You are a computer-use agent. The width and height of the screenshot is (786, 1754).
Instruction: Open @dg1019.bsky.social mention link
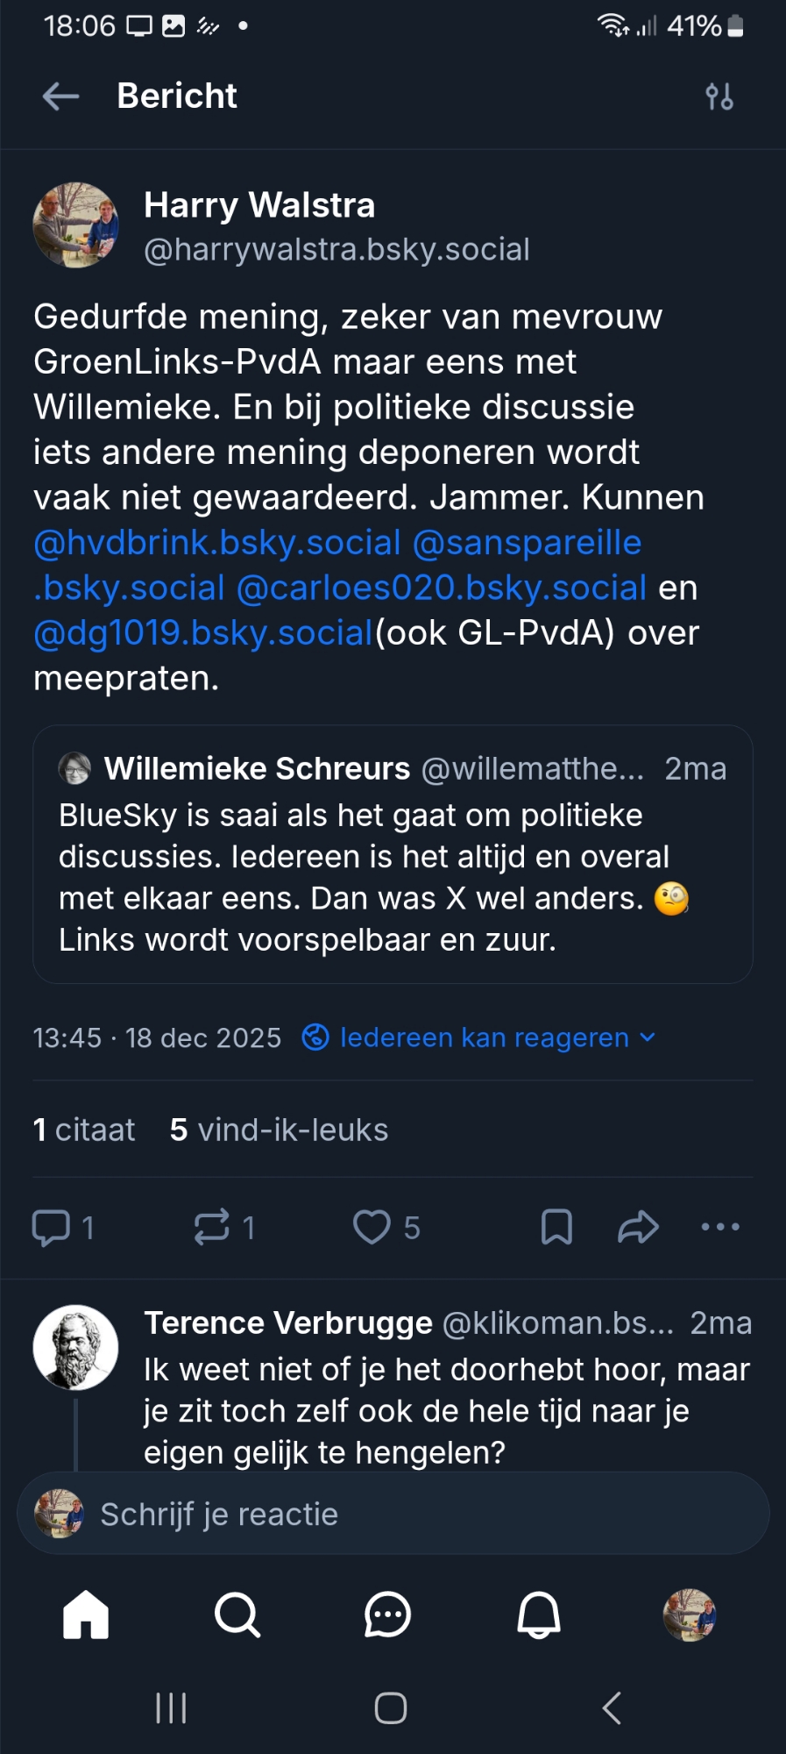[203, 633]
